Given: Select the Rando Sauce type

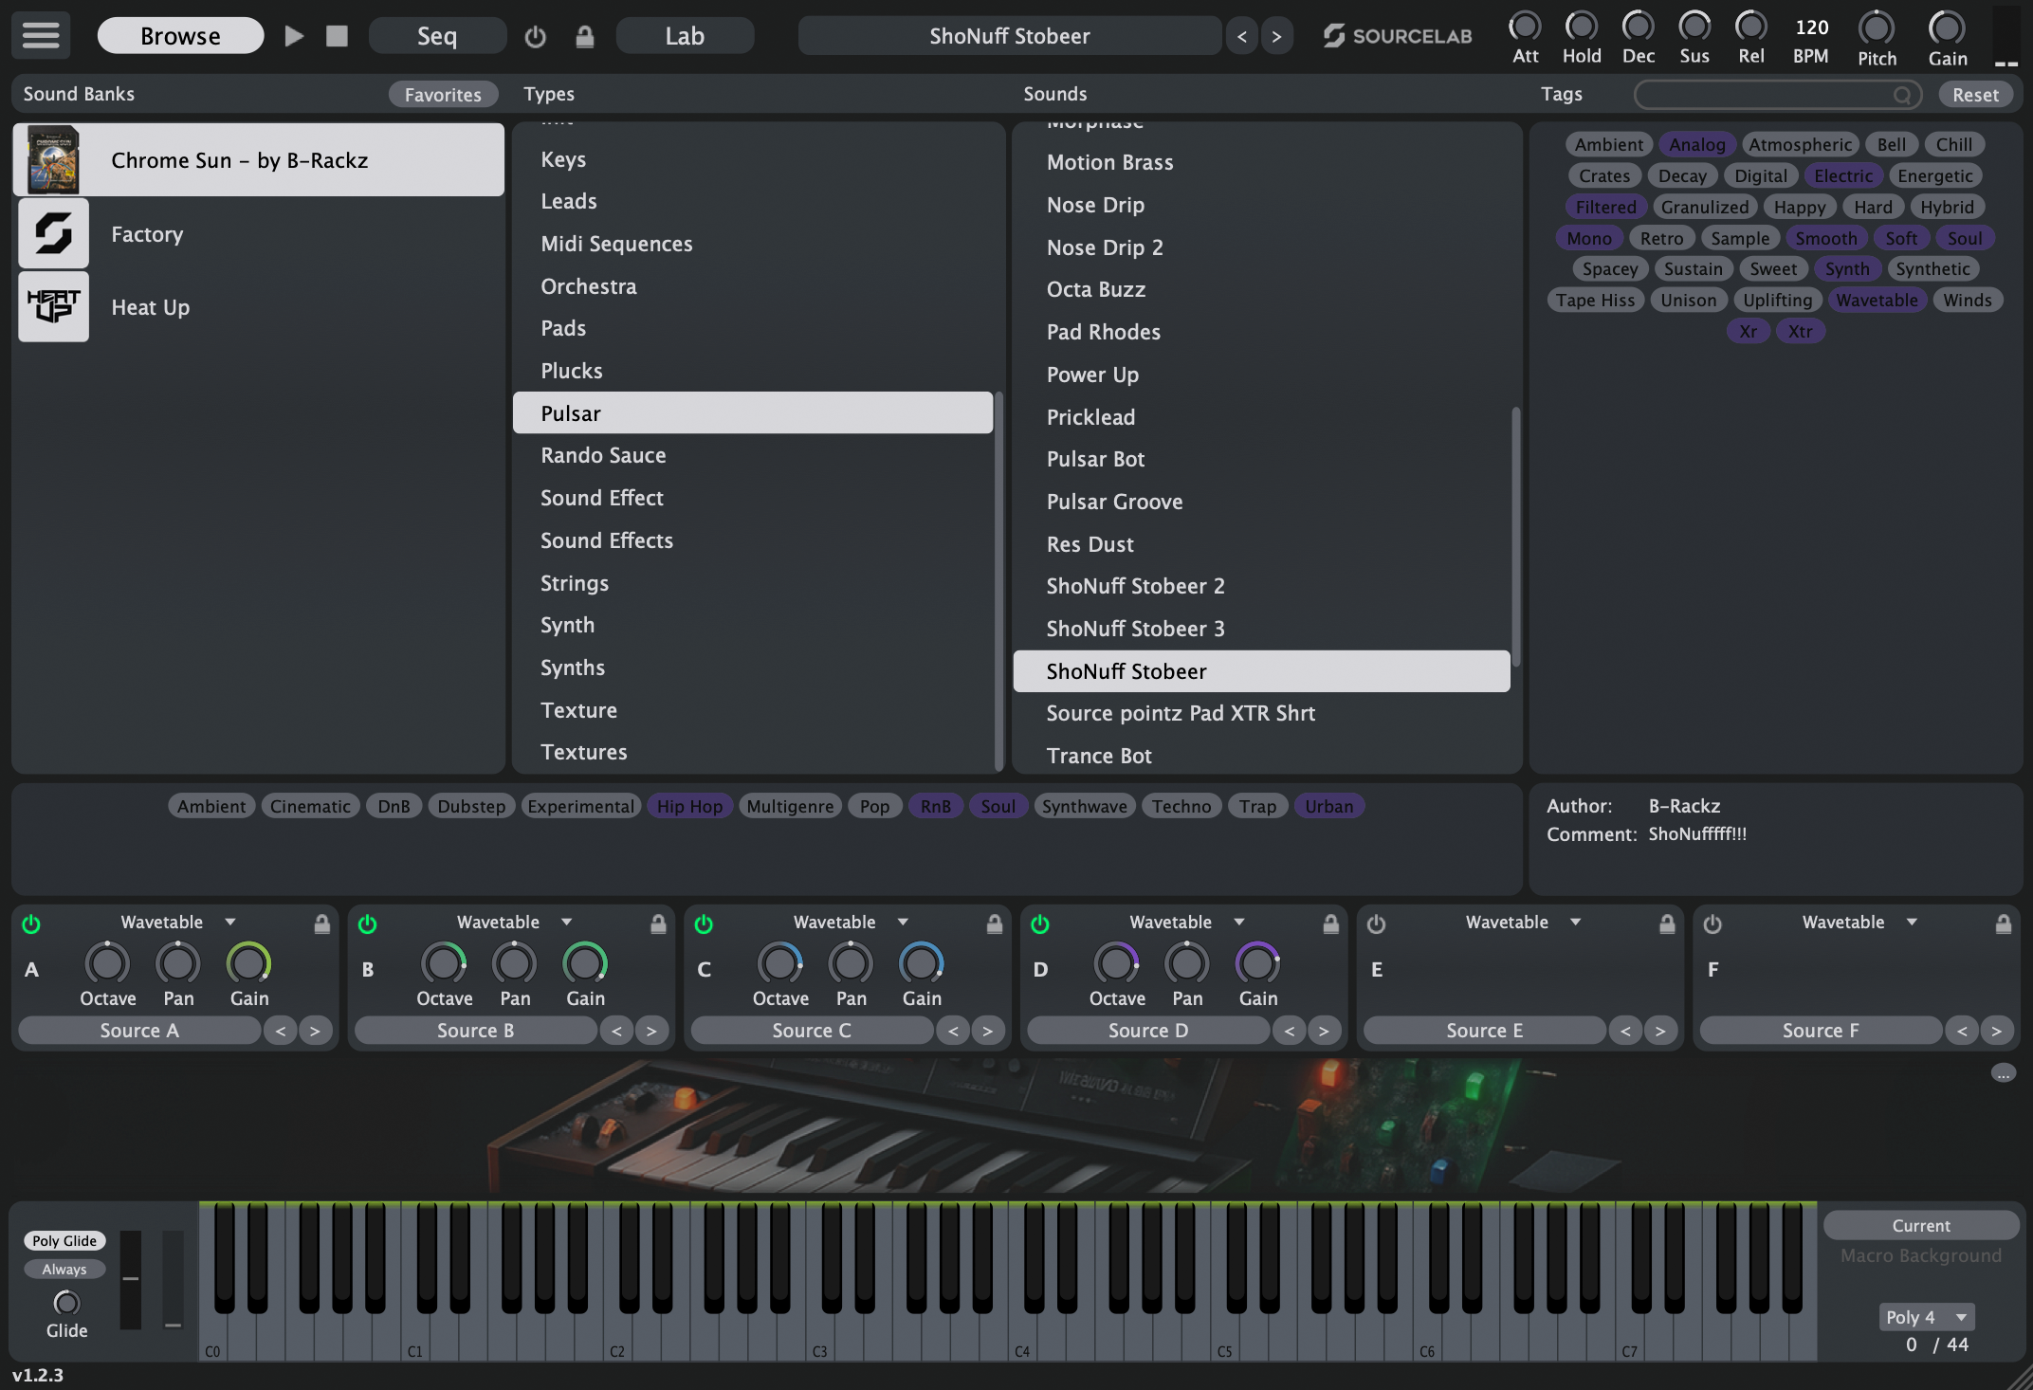Looking at the screenshot, I should pos(753,455).
